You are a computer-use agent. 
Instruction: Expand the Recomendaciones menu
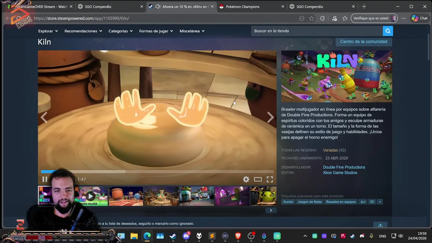(83, 31)
